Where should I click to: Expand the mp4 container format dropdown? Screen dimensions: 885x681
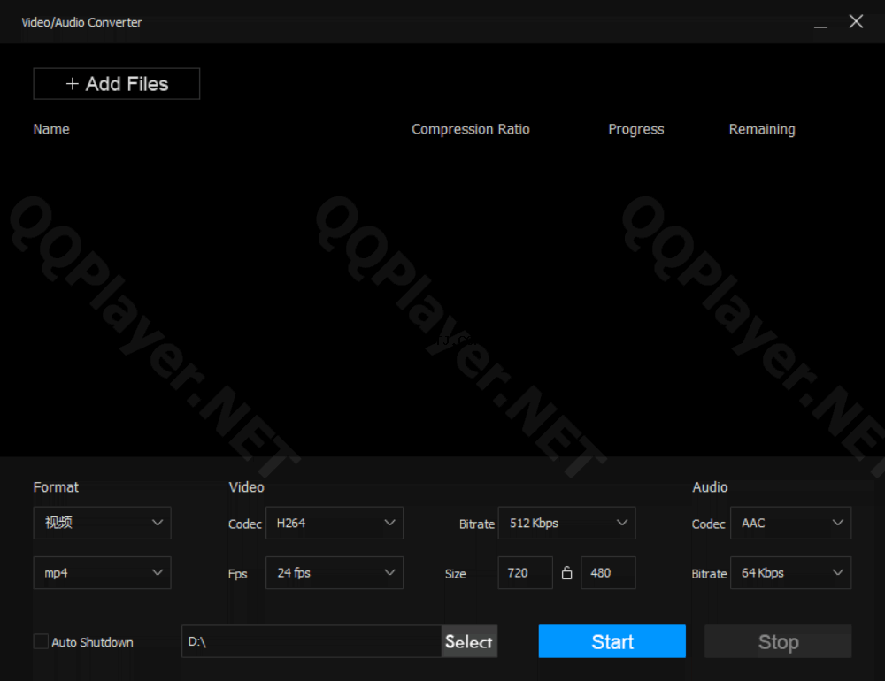click(x=102, y=573)
